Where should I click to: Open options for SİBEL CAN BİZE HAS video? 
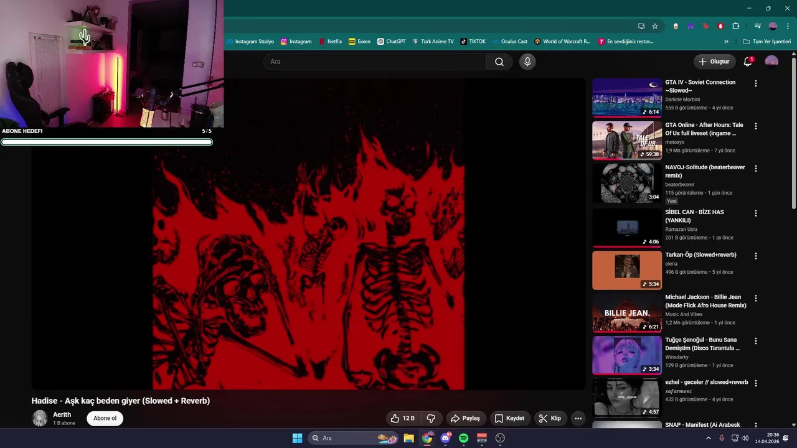click(x=756, y=213)
